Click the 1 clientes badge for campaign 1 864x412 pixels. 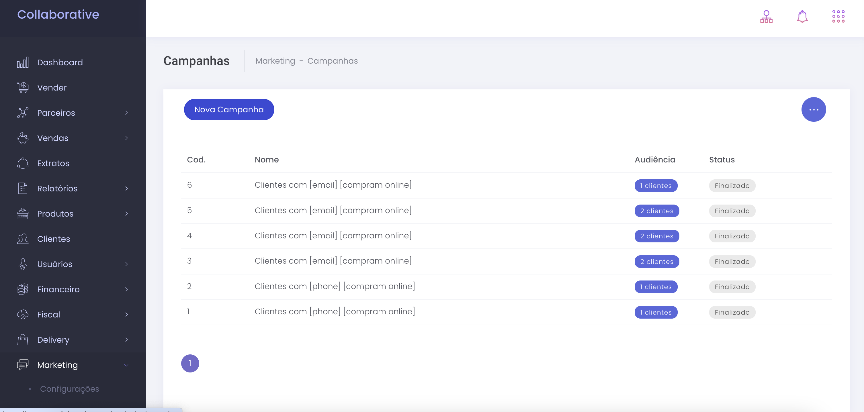[x=656, y=312]
